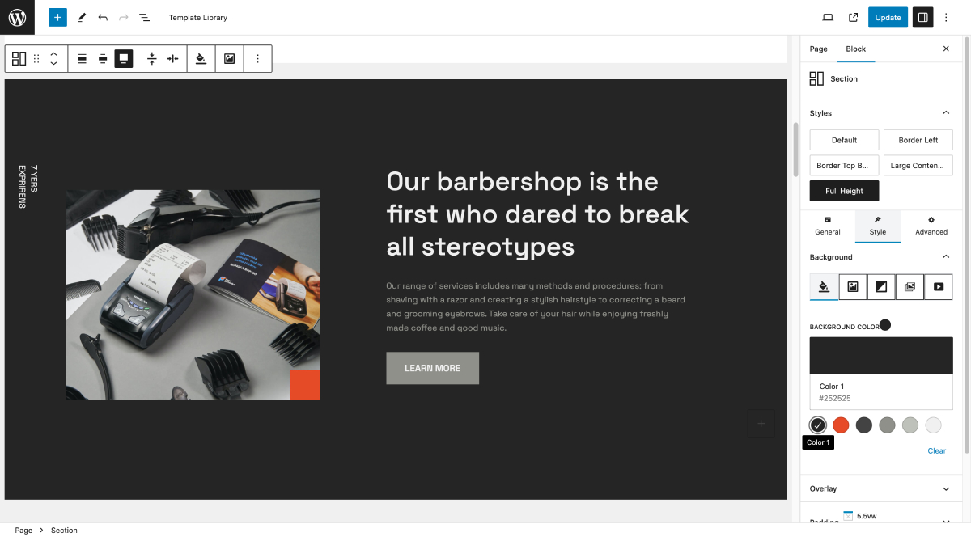Viewport: 971px width, 537px height.
Task: Click the Template Library title
Action: [198, 17]
